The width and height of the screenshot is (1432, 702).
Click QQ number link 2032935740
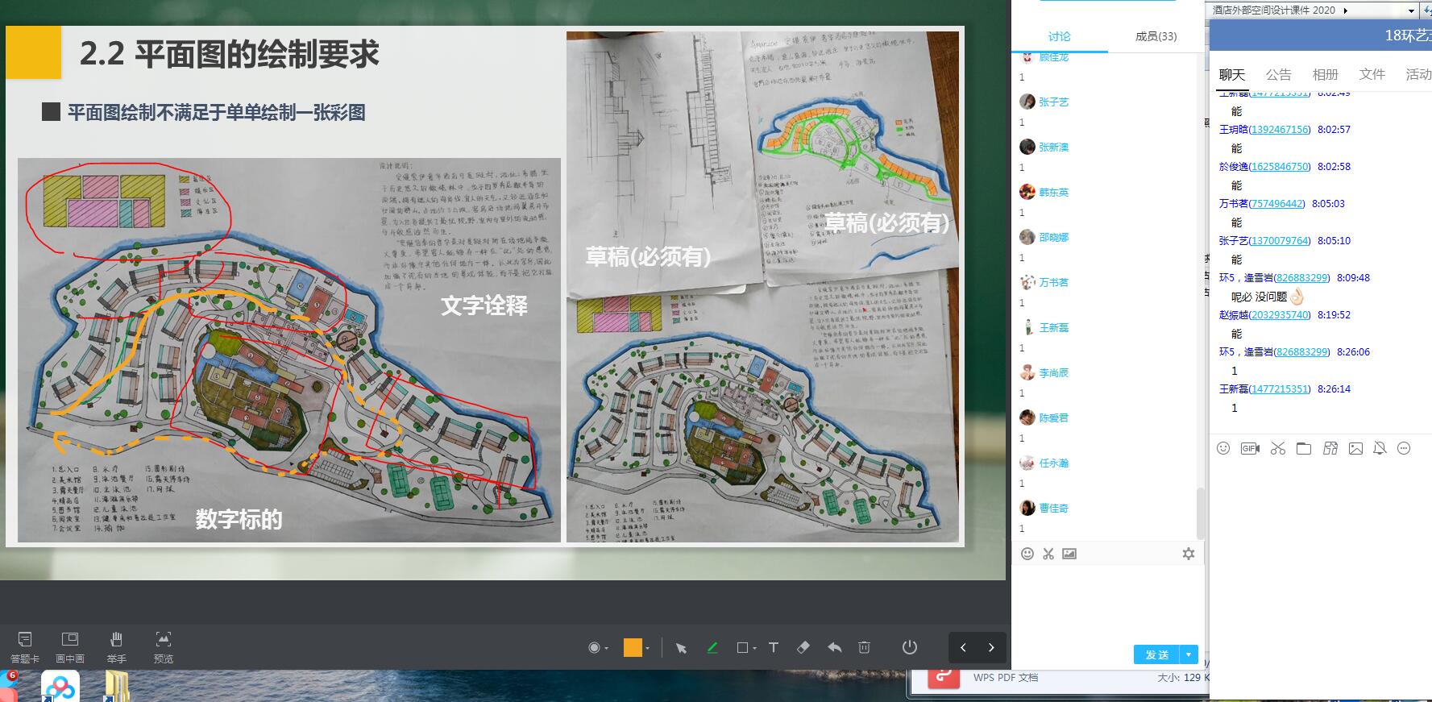coord(1280,315)
